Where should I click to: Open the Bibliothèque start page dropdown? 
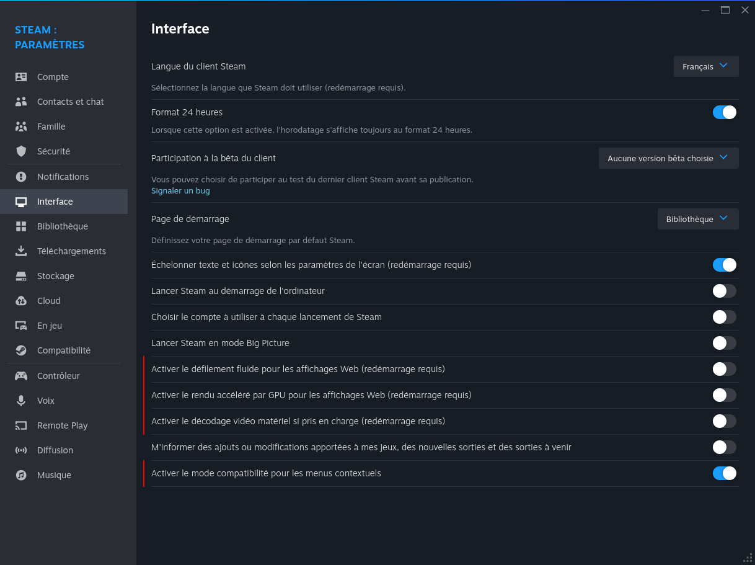[x=698, y=219]
